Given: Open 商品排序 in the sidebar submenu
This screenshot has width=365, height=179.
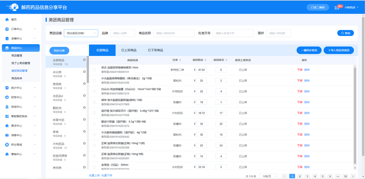Looking at the screenshot, I should point(16,78).
